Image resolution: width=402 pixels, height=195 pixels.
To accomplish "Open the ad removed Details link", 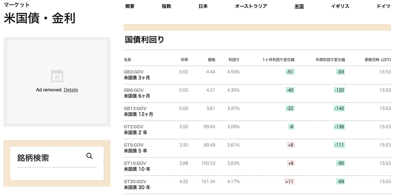I will (x=71, y=90).
